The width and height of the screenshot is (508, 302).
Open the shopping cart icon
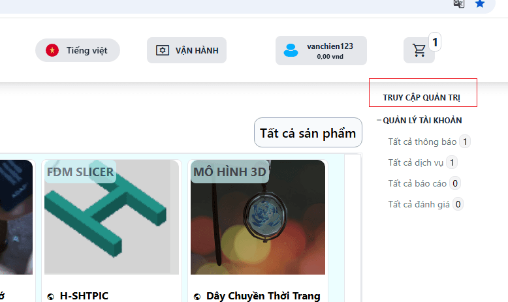(x=419, y=50)
